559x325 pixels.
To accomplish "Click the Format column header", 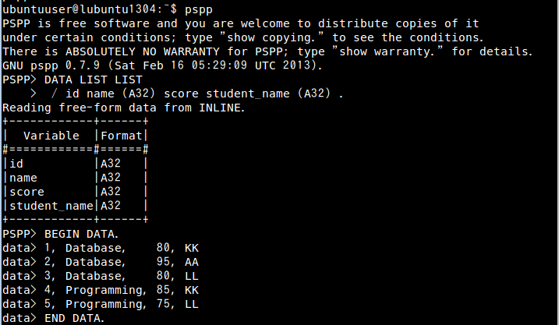I will click(x=121, y=136).
